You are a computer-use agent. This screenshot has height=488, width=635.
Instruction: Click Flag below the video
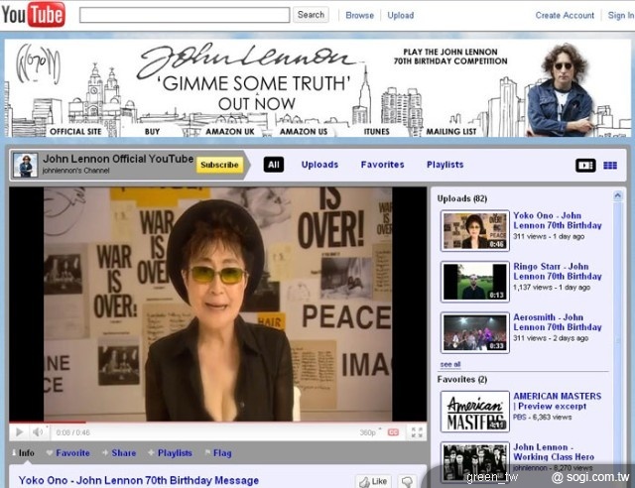pos(218,452)
